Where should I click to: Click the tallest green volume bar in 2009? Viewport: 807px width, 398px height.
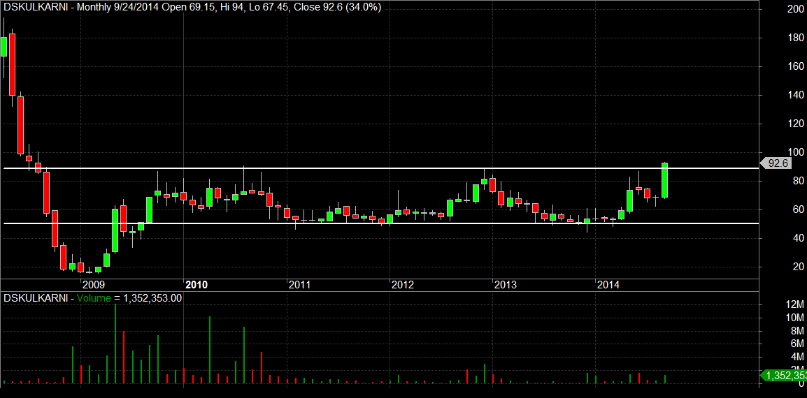click(x=115, y=344)
